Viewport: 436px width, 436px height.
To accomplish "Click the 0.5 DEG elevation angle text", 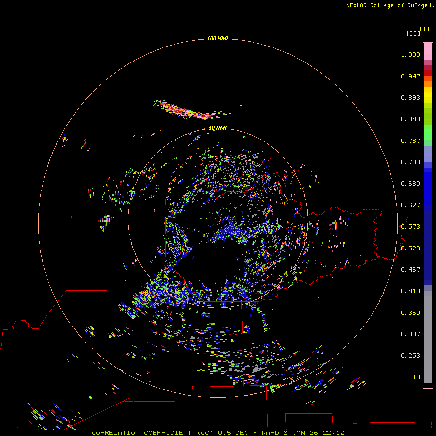I will coord(234,433).
